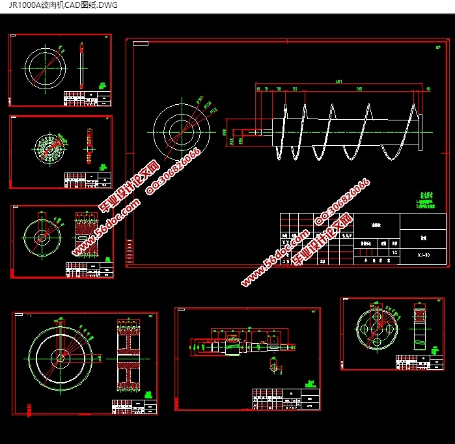Viewport: 455px width, 444px height.
Task: Select the perforated grinding plate drawing sheet
Action: click(x=61, y=152)
